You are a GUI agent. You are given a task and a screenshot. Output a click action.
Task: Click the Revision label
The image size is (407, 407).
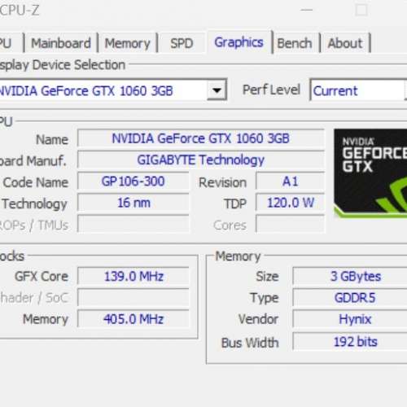click(x=222, y=182)
